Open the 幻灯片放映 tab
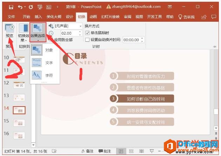The height and width of the screenshot is (156, 221). 110,17
